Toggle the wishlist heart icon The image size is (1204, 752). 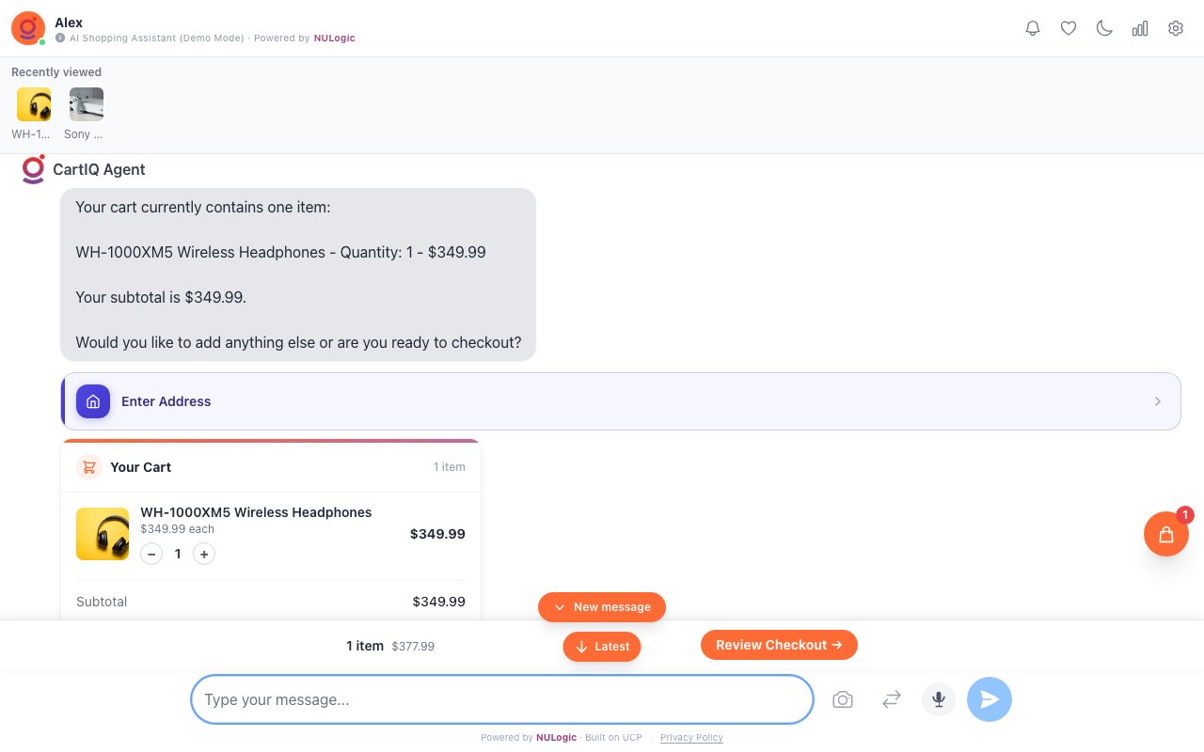[1069, 28]
